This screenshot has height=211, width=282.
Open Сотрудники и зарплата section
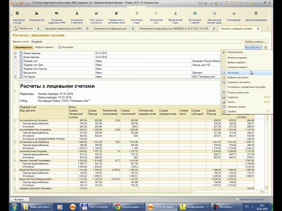(x=77, y=18)
